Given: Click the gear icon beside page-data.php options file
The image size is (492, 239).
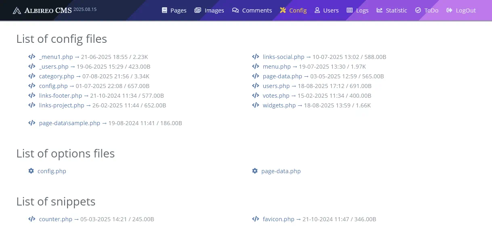Looking at the screenshot, I should click(x=254, y=171).
